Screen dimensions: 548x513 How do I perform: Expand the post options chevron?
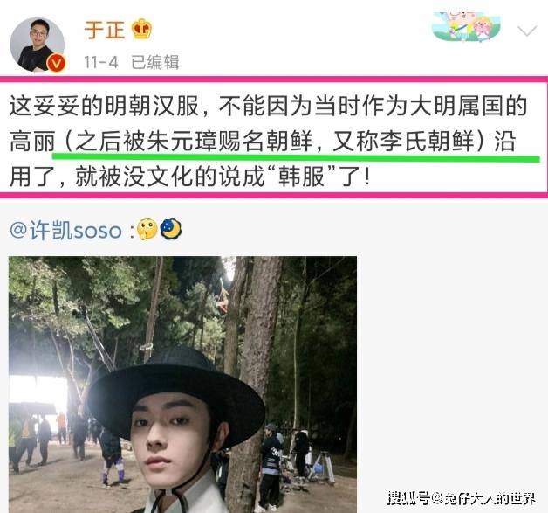point(527,31)
